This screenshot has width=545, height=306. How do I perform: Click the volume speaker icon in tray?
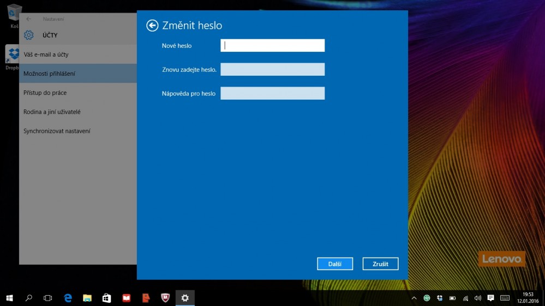click(x=478, y=298)
